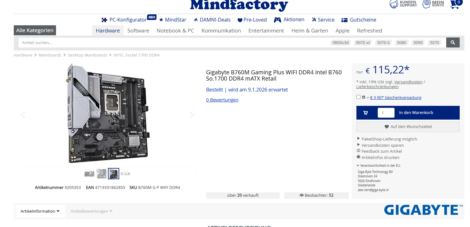Click the quantity input field
Image resolution: width=470 pixels, height=227 pixels.
[386, 113]
